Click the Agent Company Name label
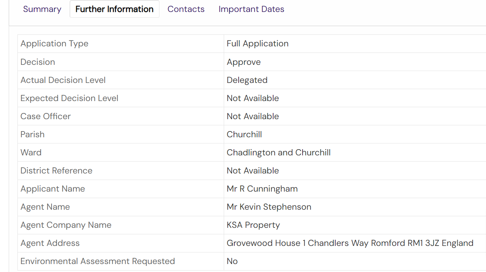486x272 pixels. [66, 225]
